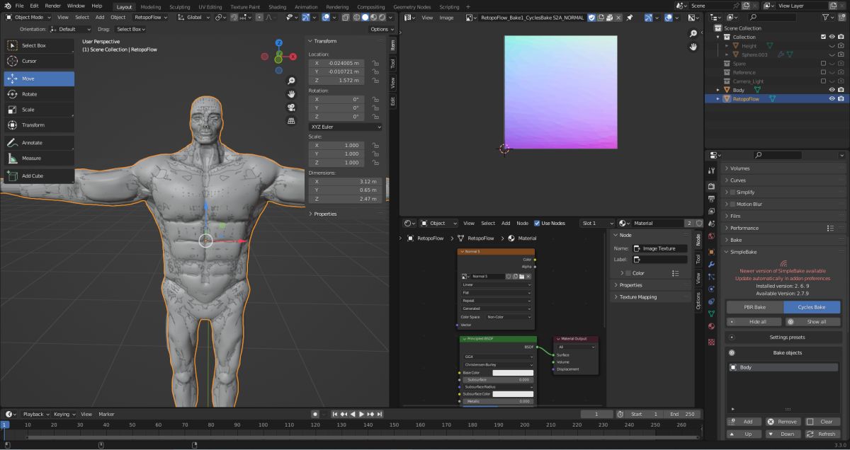Click the Base Color swatch in Principled BSDF

click(512, 372)
